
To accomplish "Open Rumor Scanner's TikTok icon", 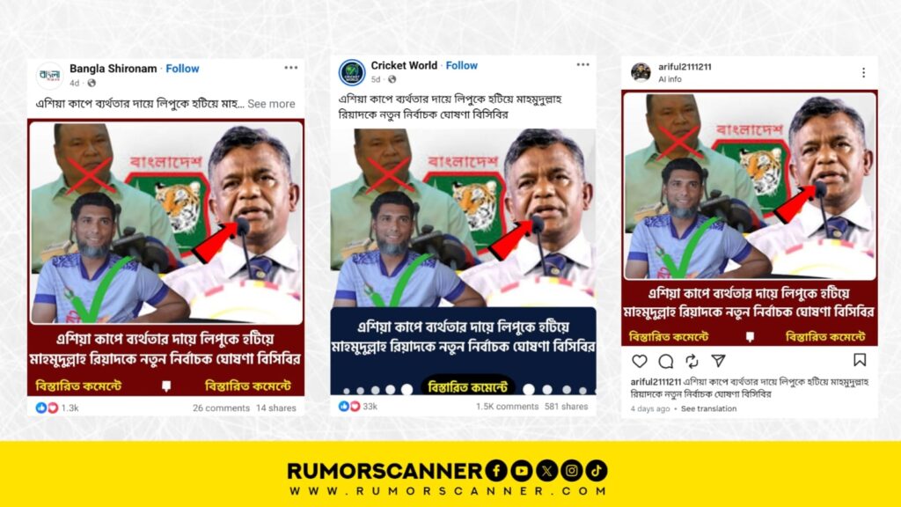I will click(597, 471).
